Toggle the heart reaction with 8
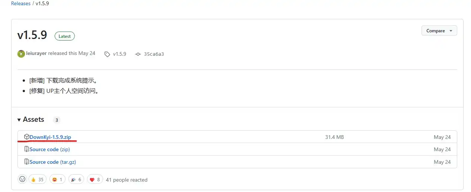Image resolution: width=471 pixels, height=192 pixels. coord(95,180)
